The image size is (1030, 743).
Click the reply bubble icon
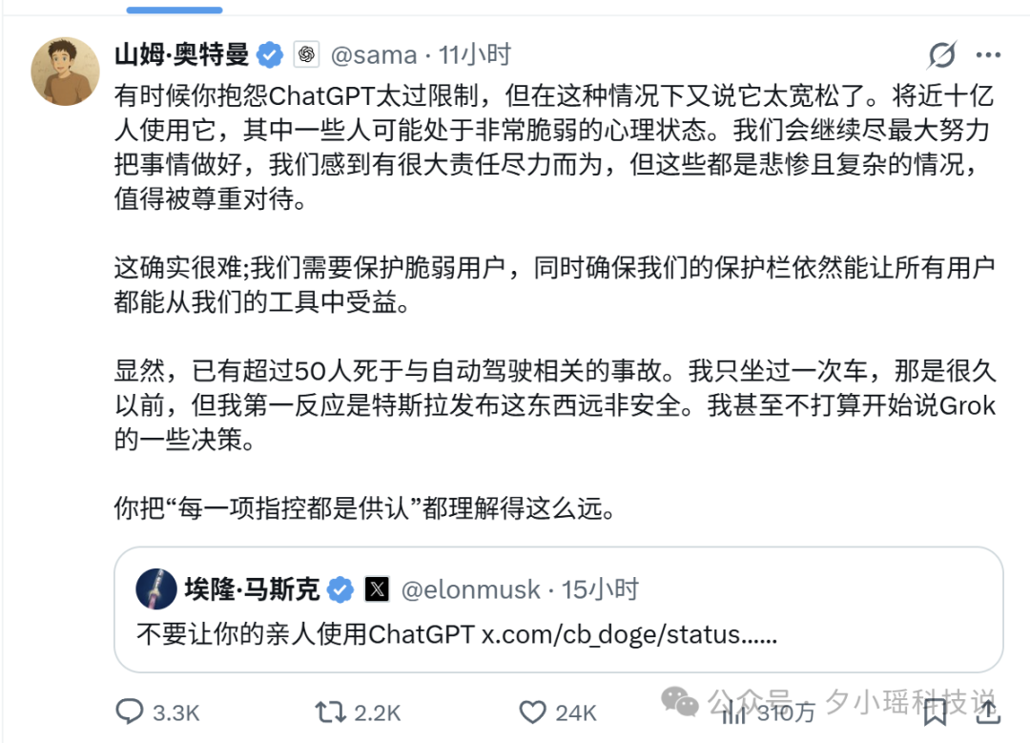(x=128, y=712)
